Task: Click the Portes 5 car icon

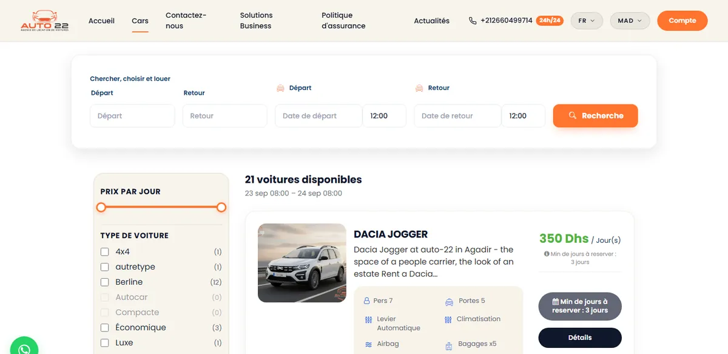Action: 449,301
